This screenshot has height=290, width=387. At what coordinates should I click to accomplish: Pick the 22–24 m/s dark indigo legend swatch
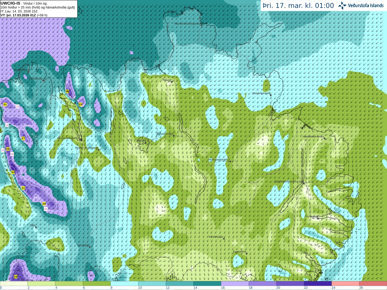(x=318, y=284)
